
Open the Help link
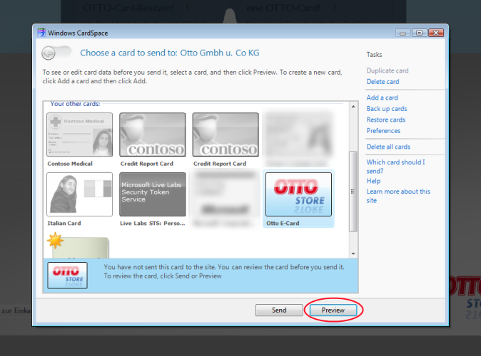point(373,181)
